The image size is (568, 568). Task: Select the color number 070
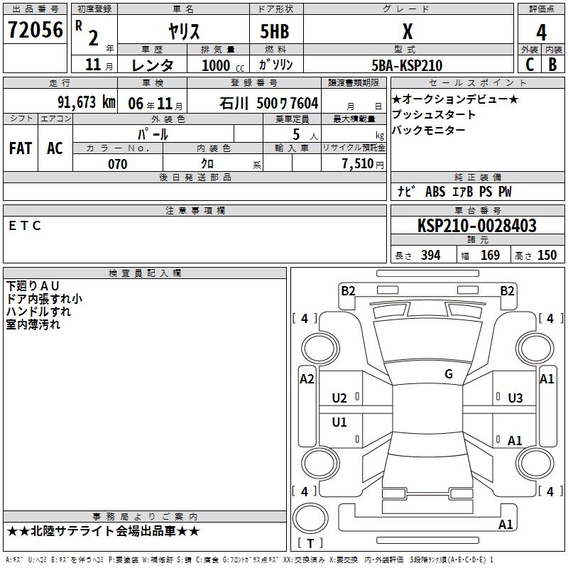point(117,164)
